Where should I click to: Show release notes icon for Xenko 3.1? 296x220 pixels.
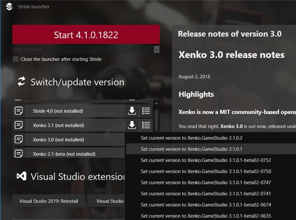coord(19,125)
